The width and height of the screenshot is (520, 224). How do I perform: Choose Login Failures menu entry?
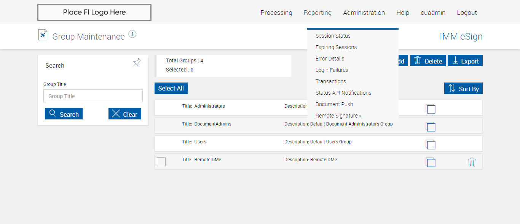pyautogui.click(x=332, y=70)
